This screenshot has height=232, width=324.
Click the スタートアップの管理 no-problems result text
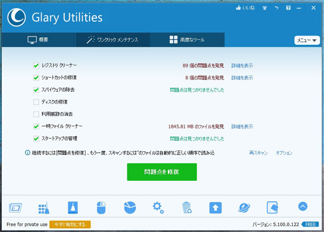coord(197,139)
